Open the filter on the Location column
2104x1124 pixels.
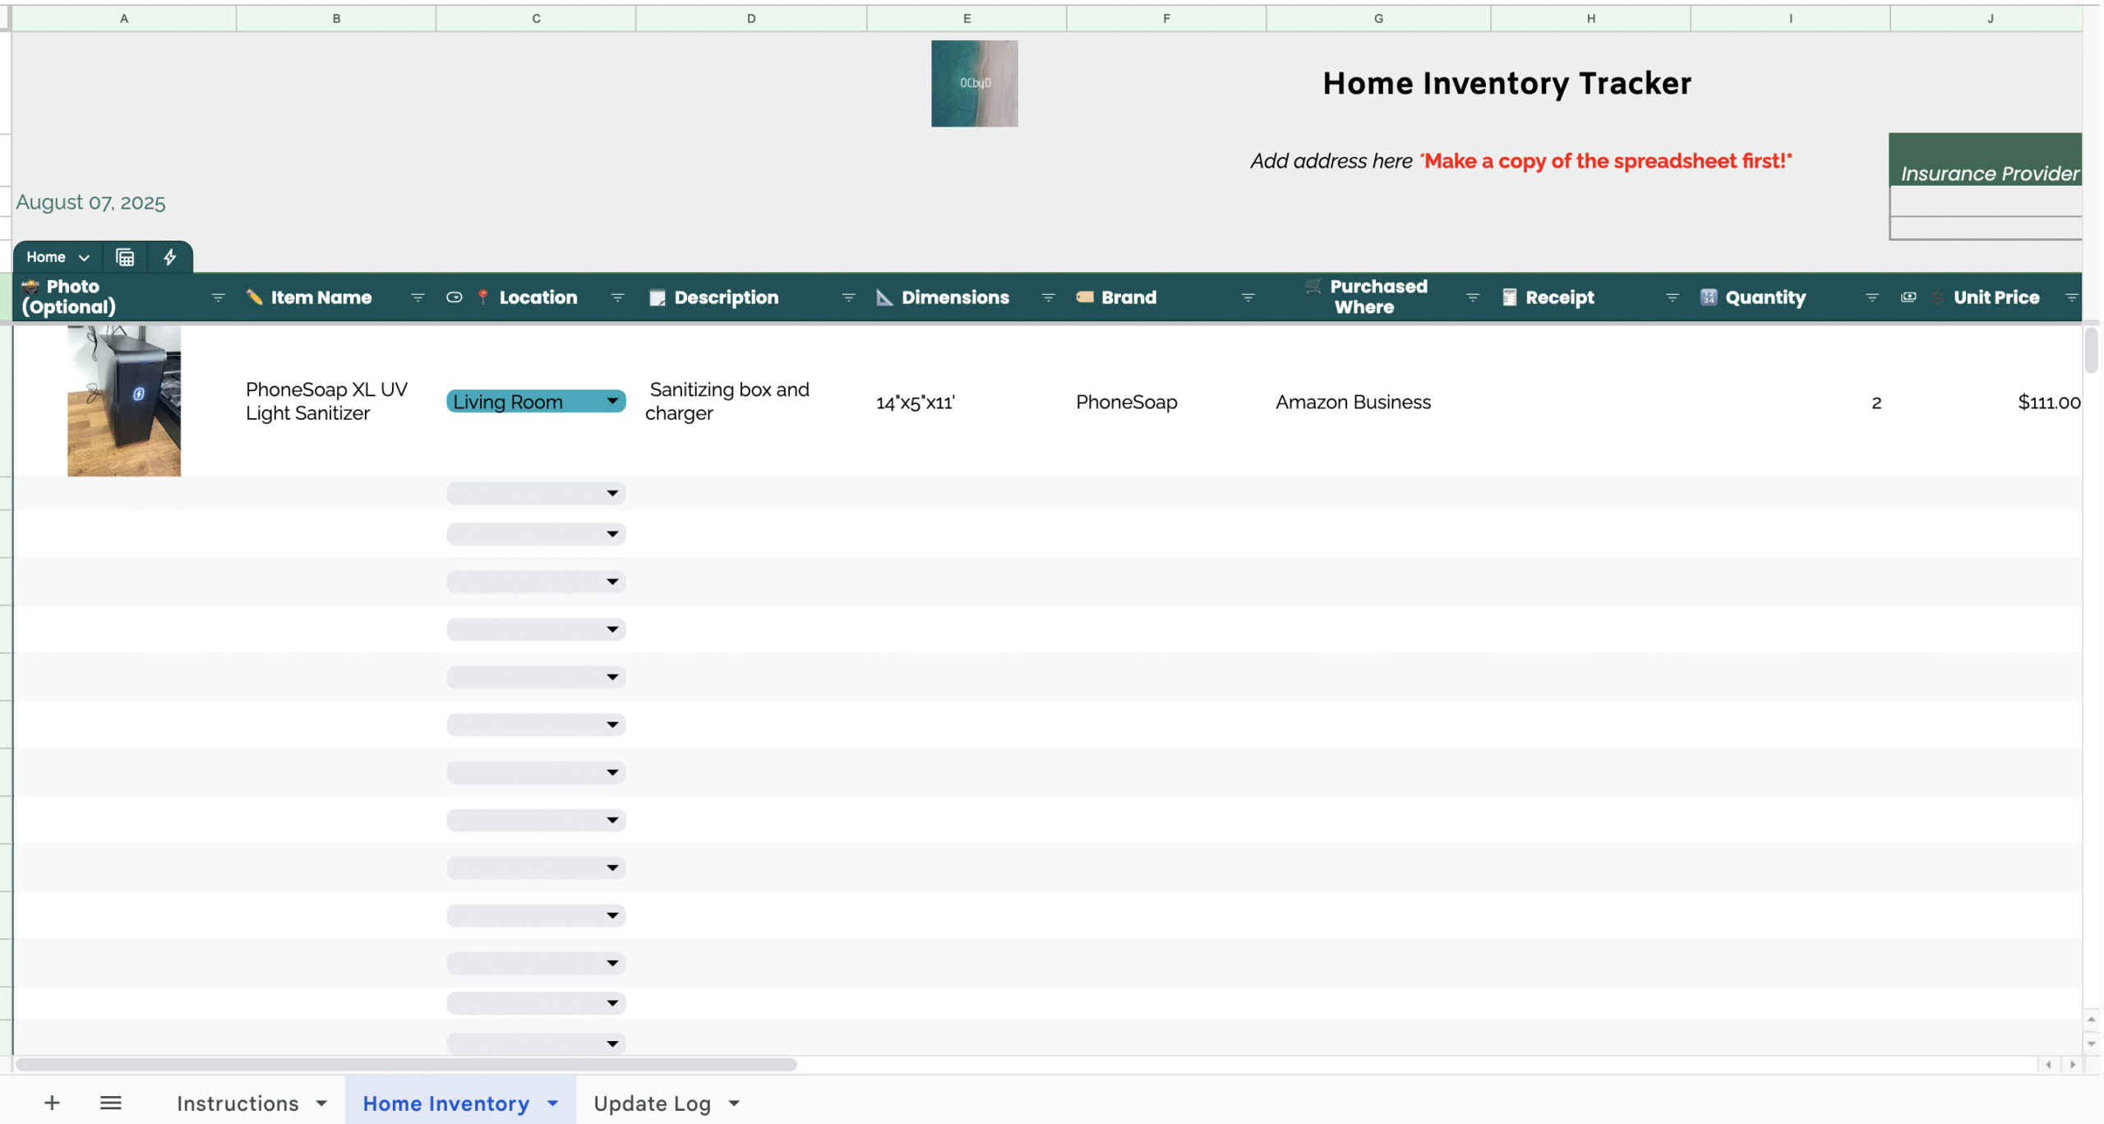pyautogui.click(x=618, y=297)
